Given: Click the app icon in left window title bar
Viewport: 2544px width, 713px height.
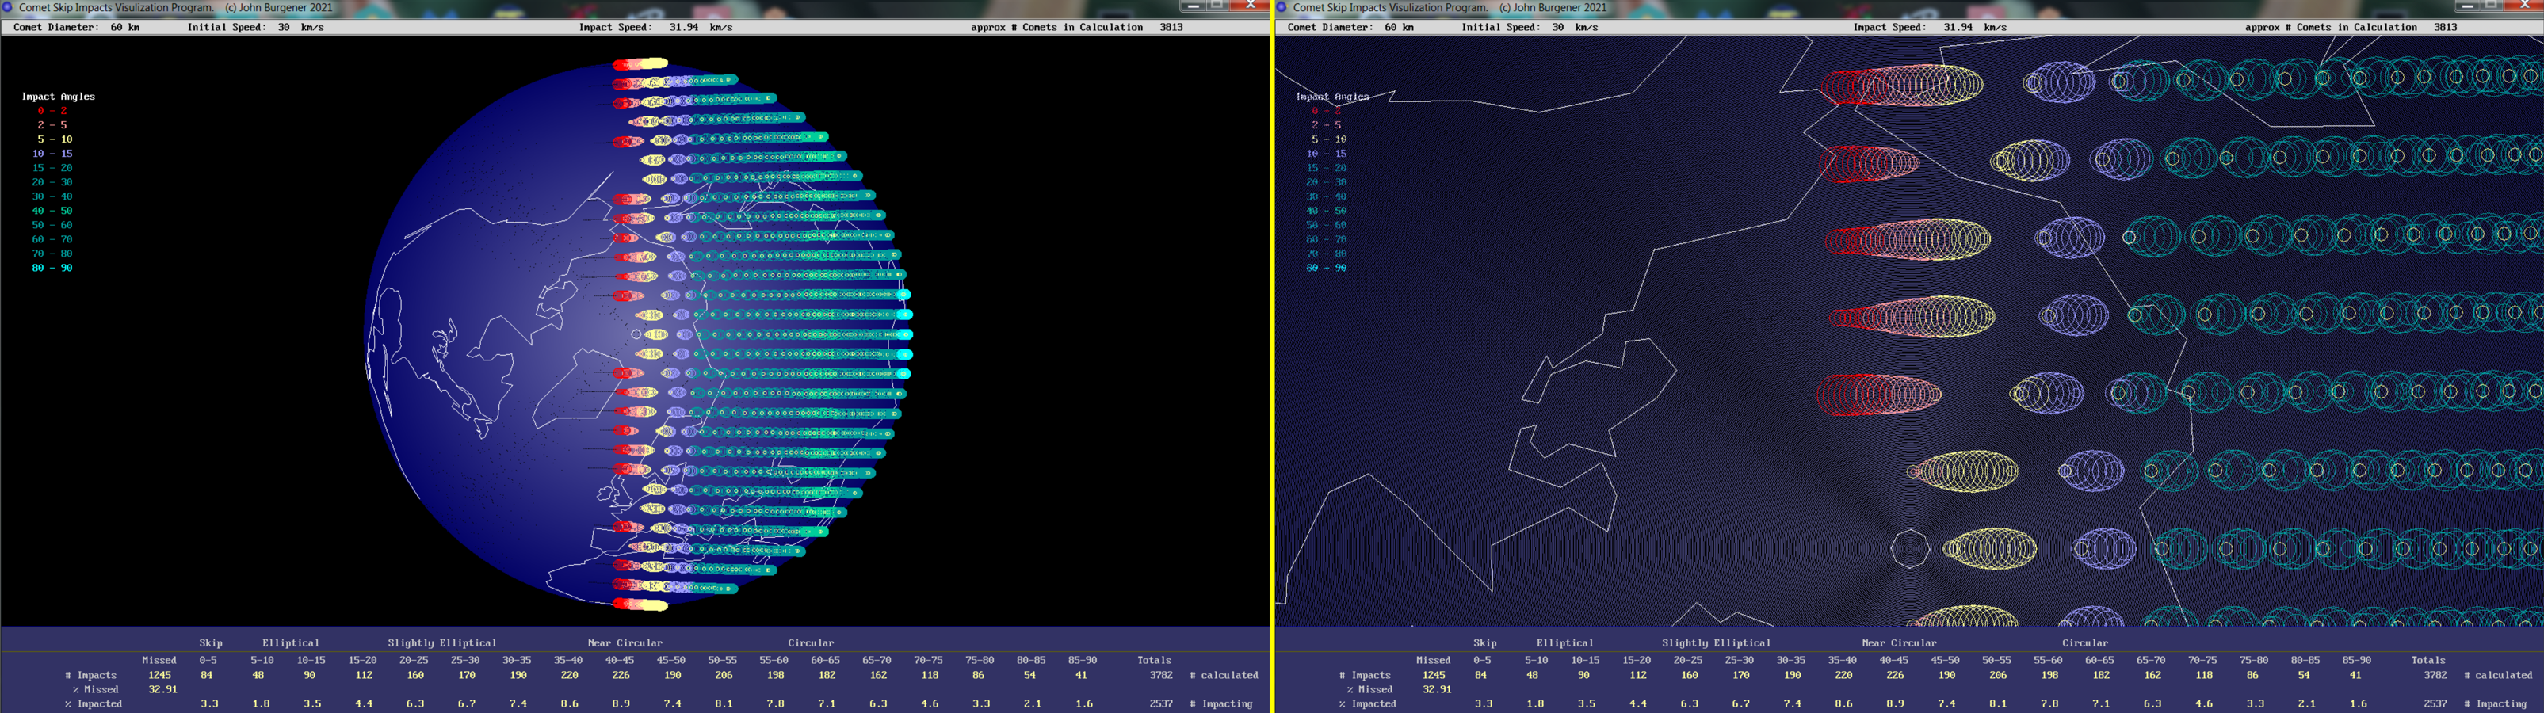Looking at the screenshot, I should tap(7, 7).
